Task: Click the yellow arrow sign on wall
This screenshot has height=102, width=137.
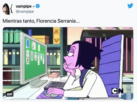Action: coord(57,36)
